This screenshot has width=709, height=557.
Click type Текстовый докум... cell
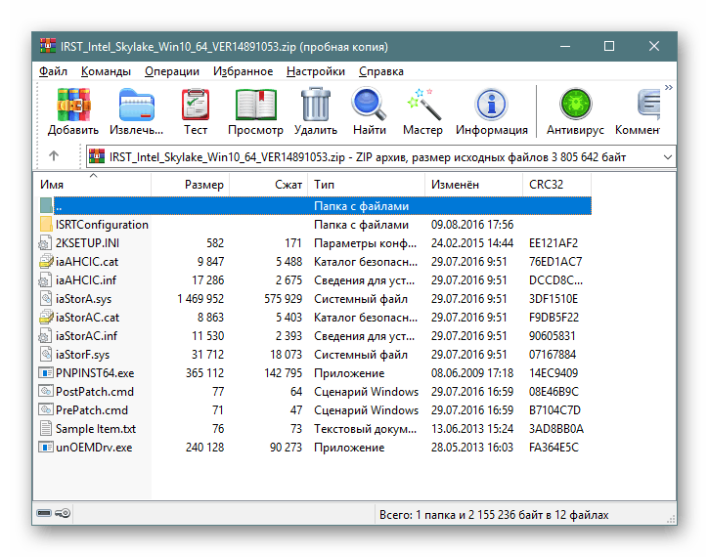pyautogui.click(x=366, y=429)
